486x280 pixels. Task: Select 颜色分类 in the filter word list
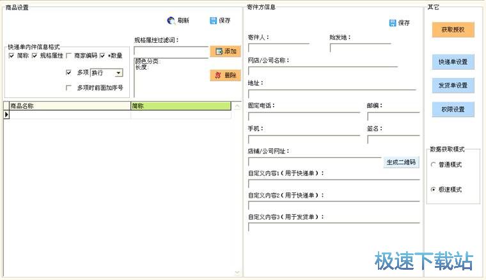click(148, 61)
